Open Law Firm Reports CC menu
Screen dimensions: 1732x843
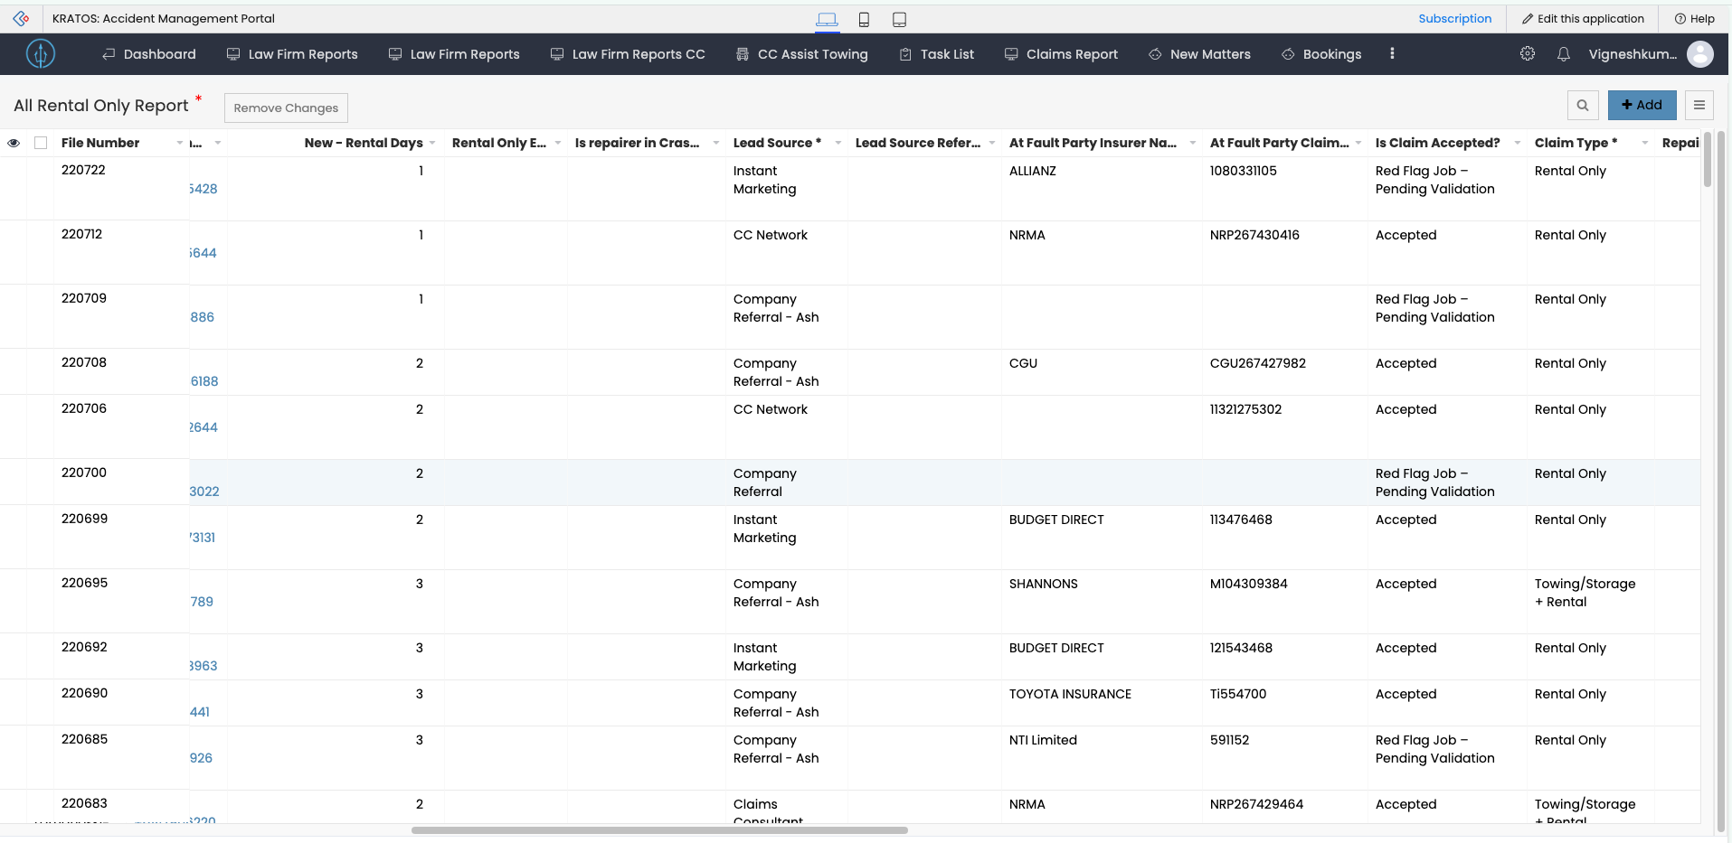(x=628, y=54)
